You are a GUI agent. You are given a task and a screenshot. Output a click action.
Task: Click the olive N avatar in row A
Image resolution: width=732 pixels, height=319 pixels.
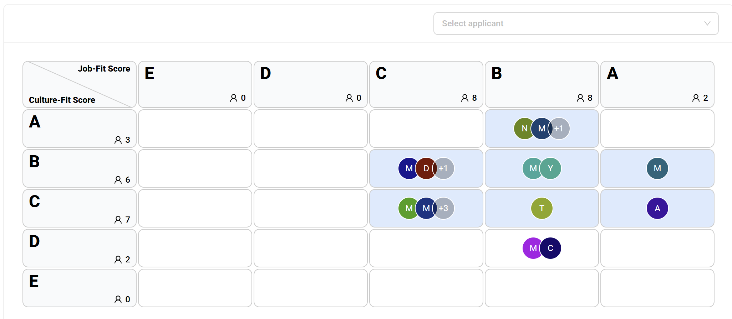524,129
